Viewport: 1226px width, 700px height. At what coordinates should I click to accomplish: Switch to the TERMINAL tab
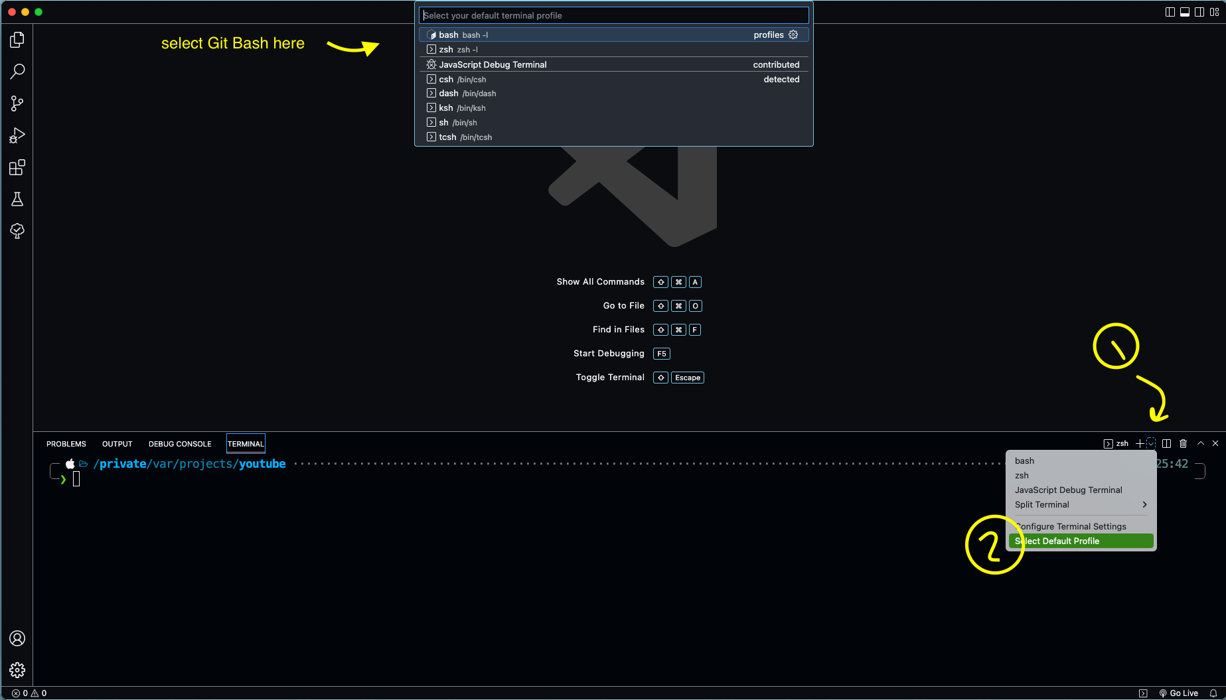point(246,444)
